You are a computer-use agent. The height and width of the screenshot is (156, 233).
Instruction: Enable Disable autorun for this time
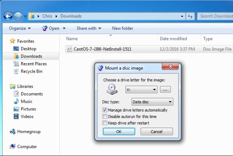[104, 116]
